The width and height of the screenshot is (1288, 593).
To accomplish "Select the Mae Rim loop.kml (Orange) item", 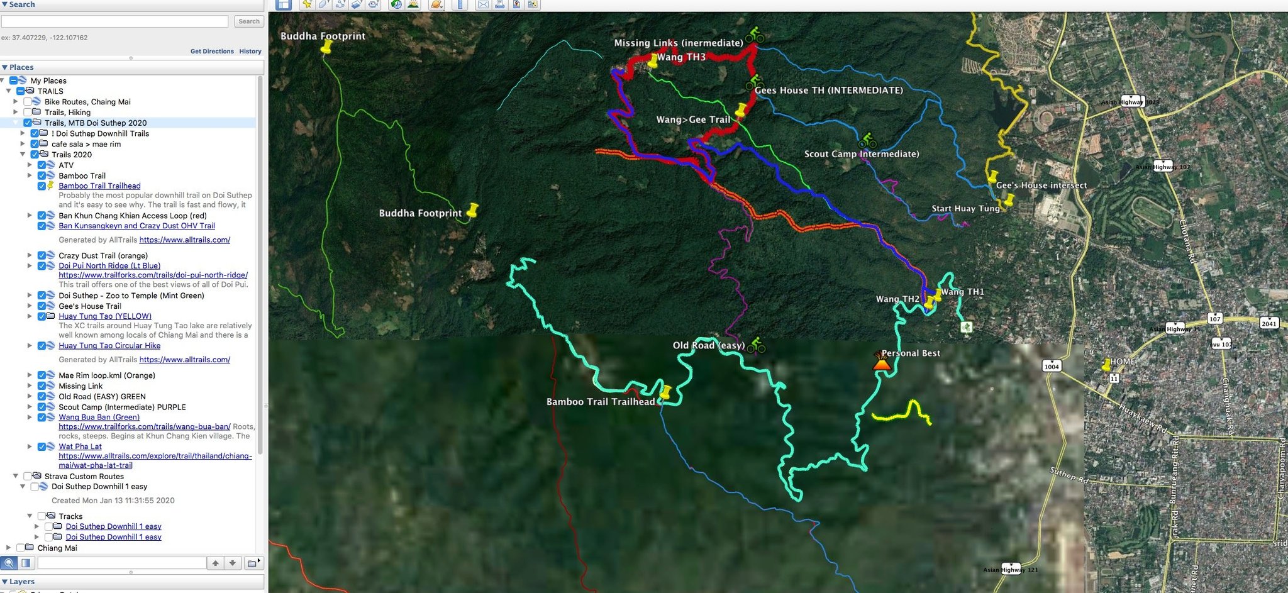I will click(x=107, y=375).
